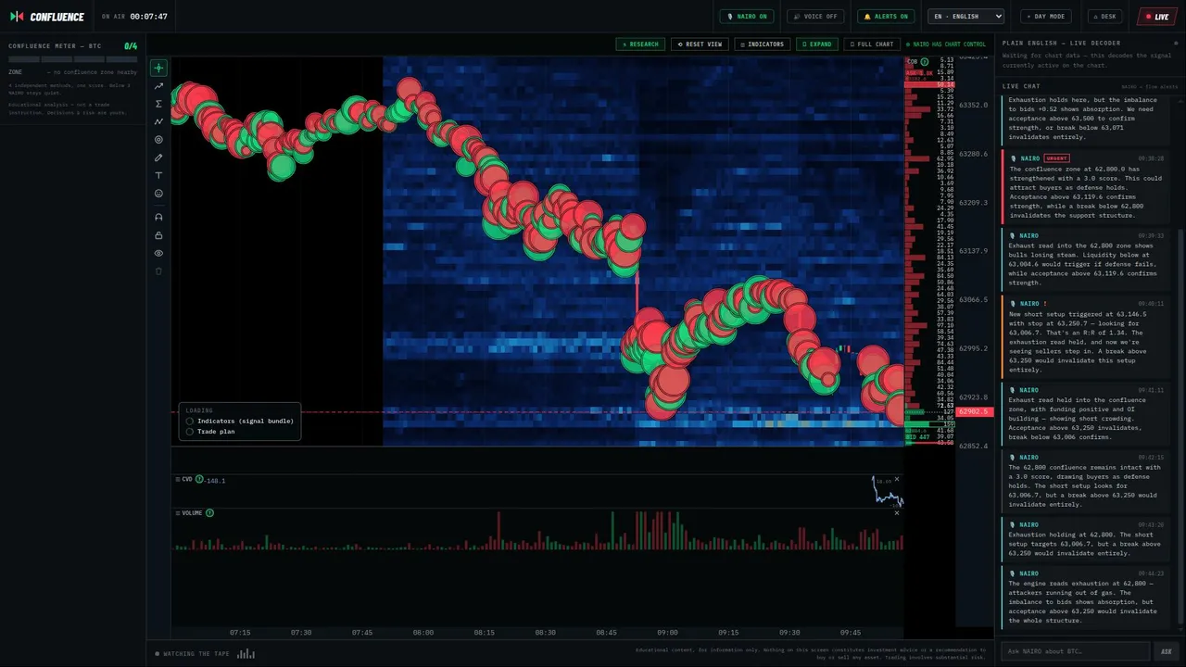1186x667 pixels.
Task: Open the INDICATORS menu
Action: pos(763,44)
